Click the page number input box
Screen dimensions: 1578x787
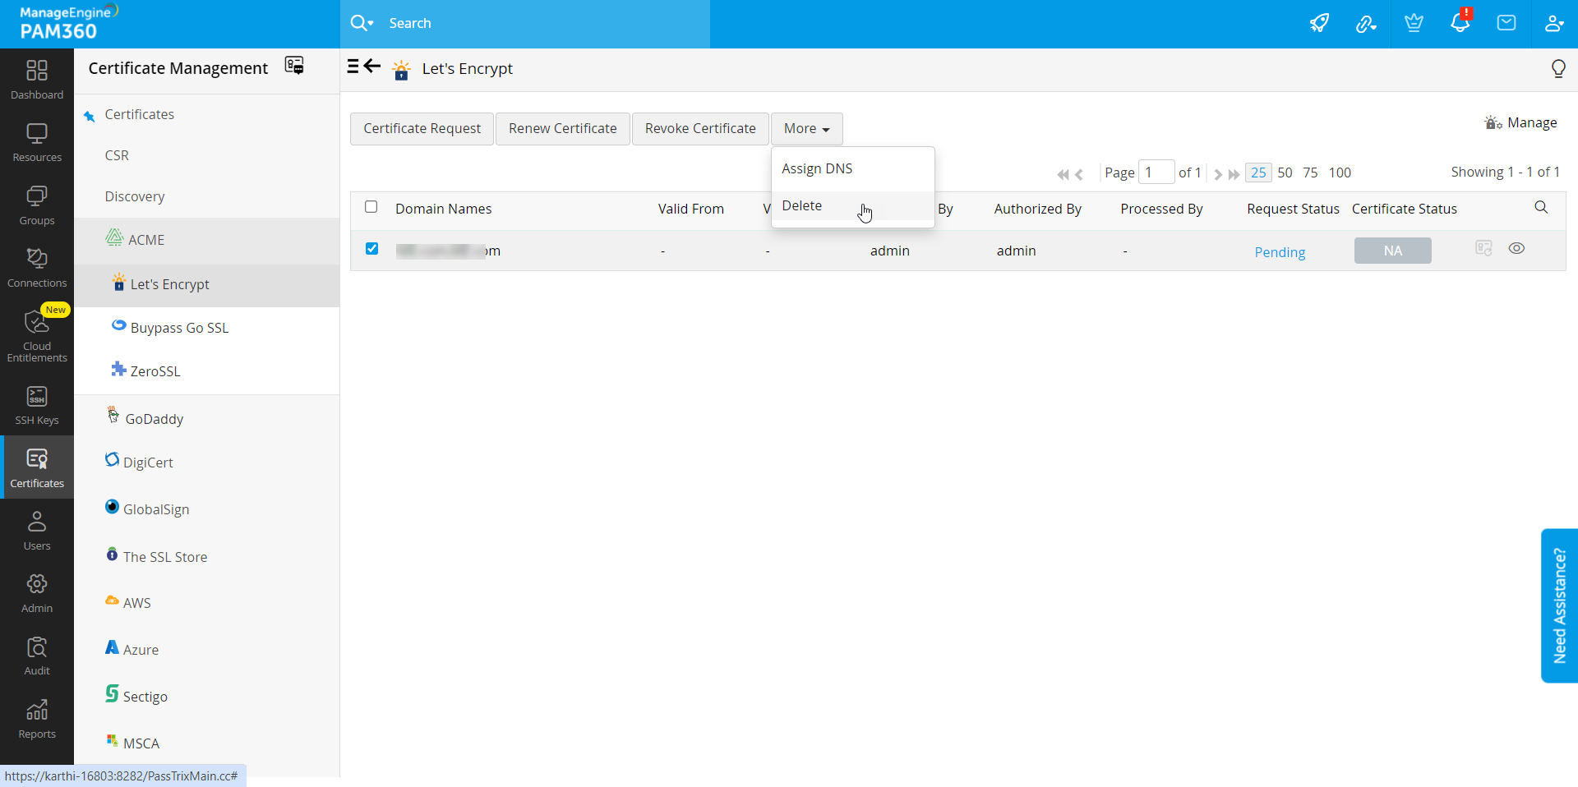(1156, 173)
